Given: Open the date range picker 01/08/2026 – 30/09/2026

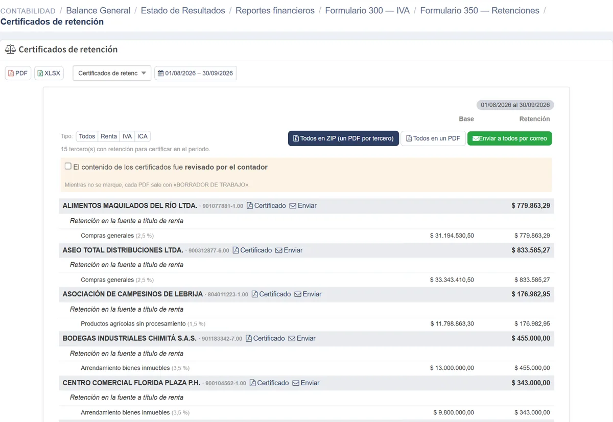Looking at the screenshot, I should tap(195, 73).
